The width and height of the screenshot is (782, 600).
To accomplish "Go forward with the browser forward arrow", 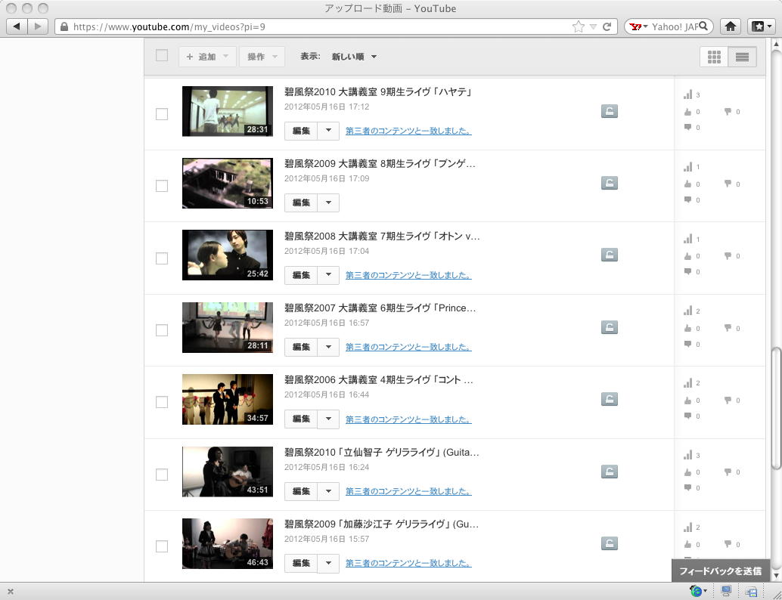I will point(38,26).
